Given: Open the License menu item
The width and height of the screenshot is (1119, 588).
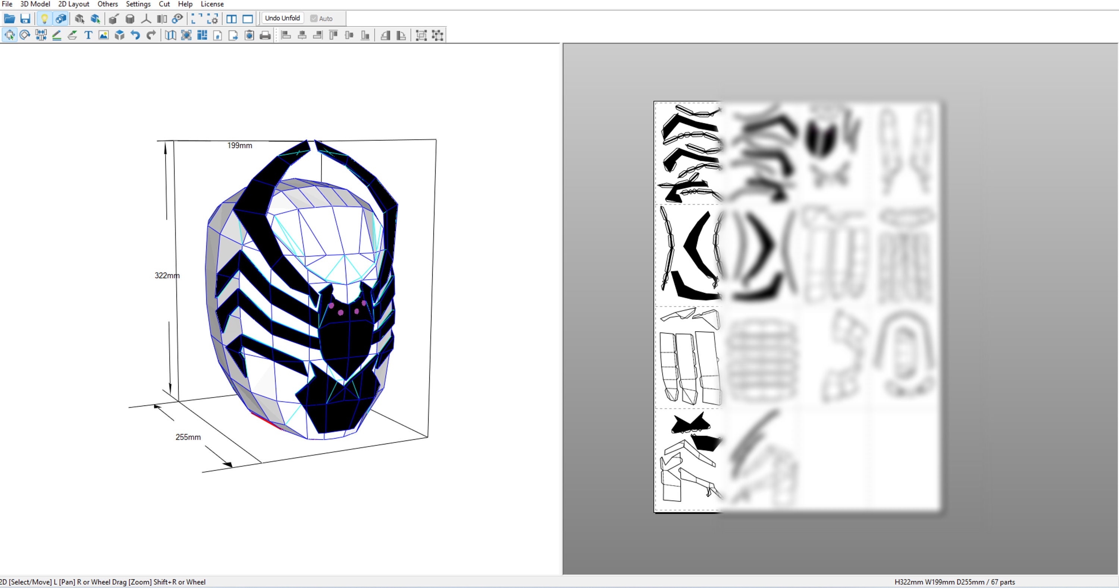Looking at the screenshot, I should (x=211, y=4).
